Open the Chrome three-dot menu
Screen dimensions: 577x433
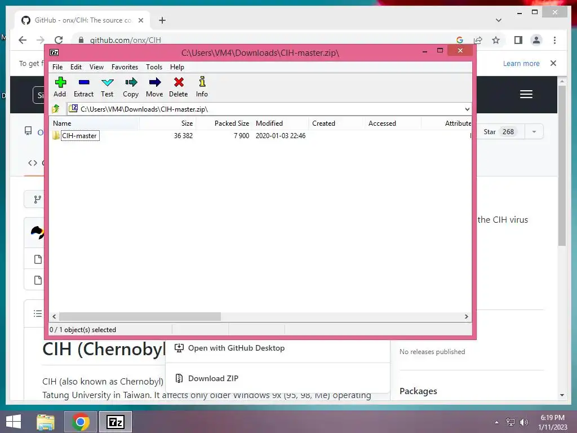554,40
